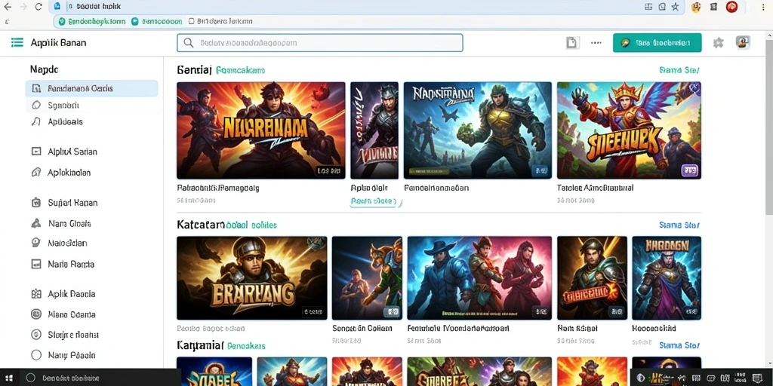Open the browser three-dot menu
Image resolution: width=773 pixels, height=386 pixels.
(x=762, y=7)
